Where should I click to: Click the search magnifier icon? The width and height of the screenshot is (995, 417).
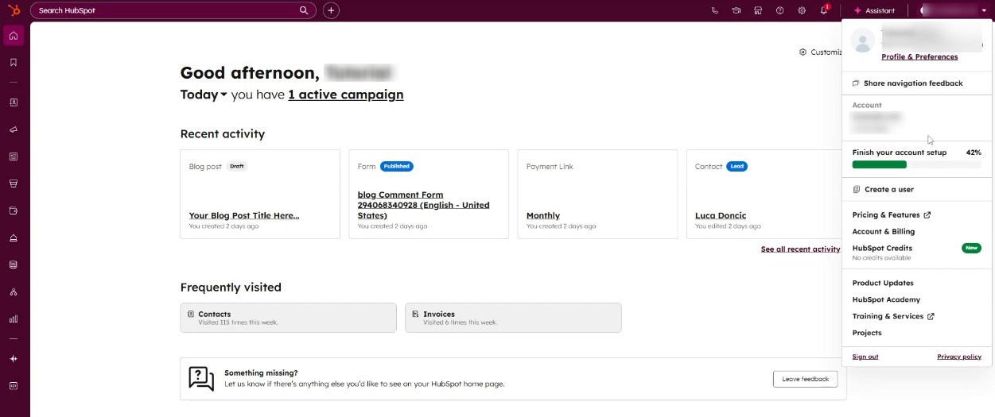click(304, 10)
